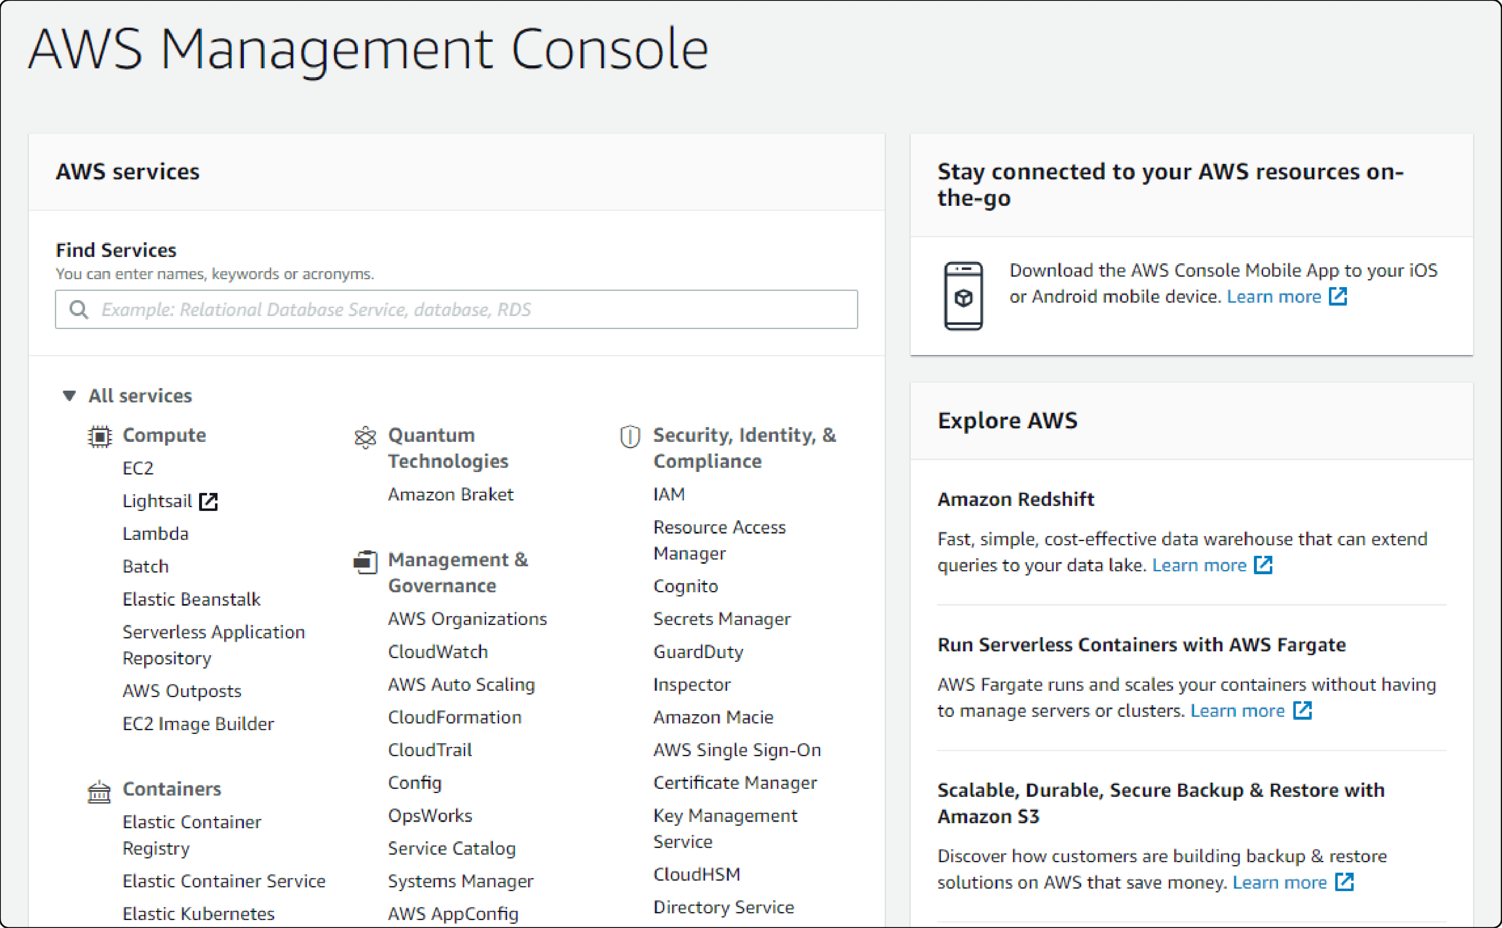
Task: Open Cognito
Action: point(686,586)
